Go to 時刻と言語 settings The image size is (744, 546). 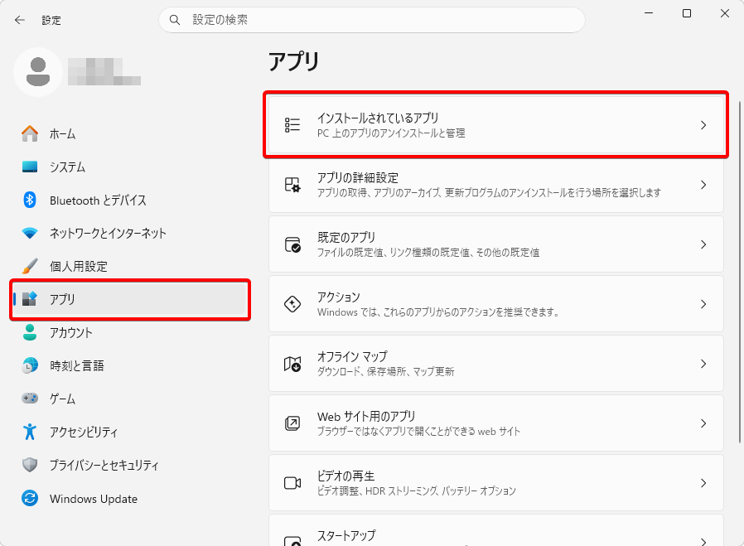click(x=129, y=365)
